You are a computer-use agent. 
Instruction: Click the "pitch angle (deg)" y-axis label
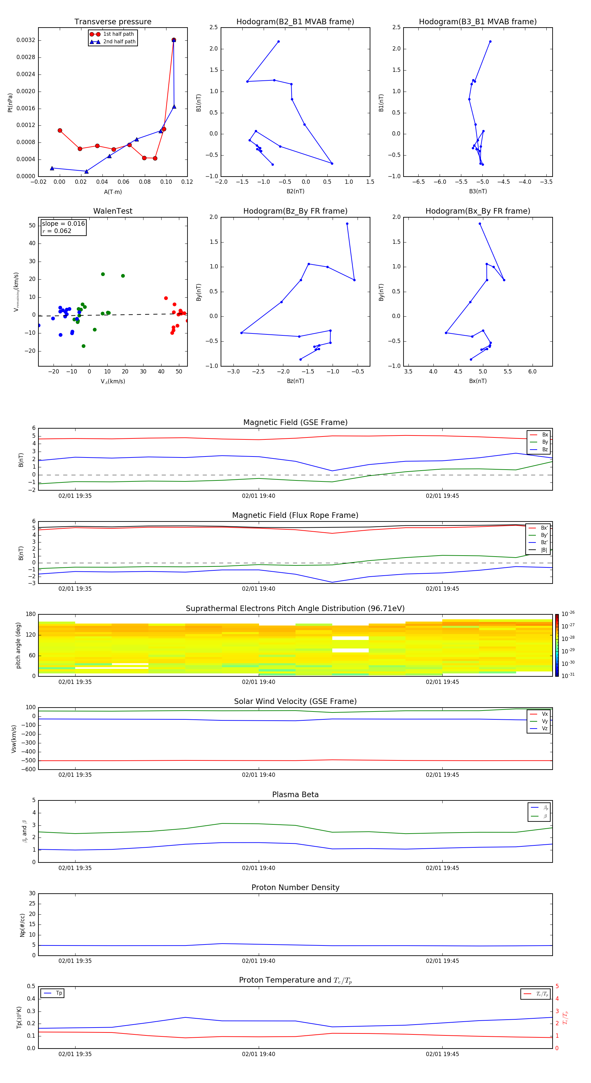[18, 645]
